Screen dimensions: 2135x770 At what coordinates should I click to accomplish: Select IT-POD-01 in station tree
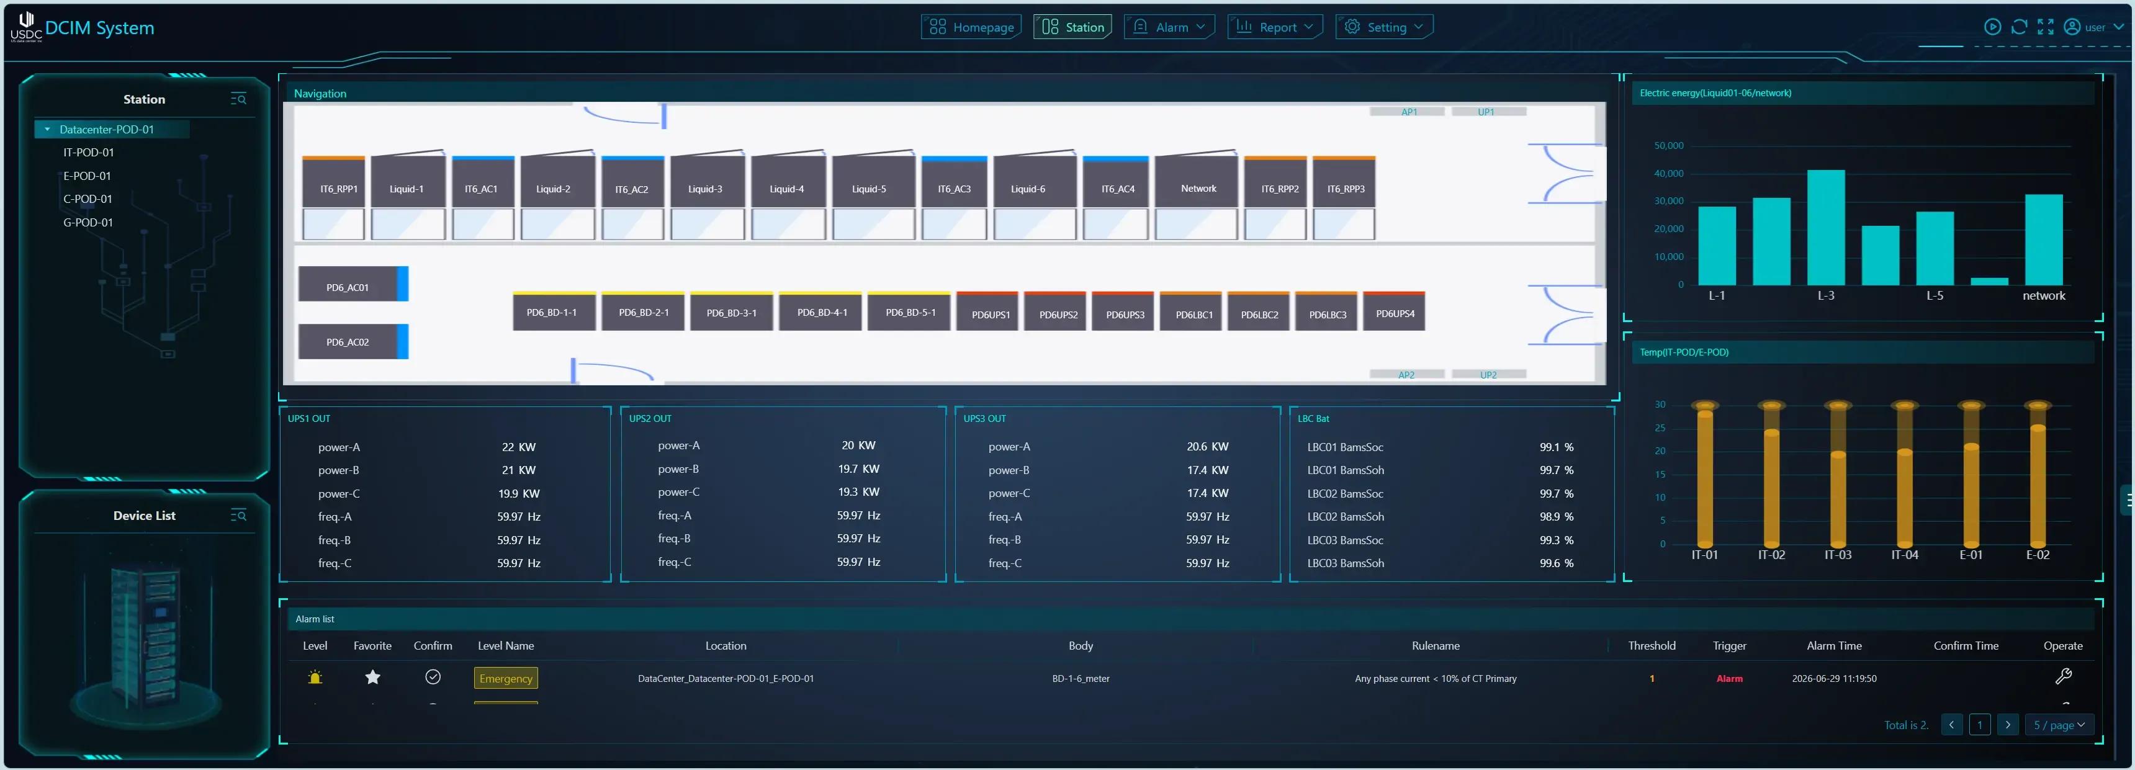click(89, 153)
